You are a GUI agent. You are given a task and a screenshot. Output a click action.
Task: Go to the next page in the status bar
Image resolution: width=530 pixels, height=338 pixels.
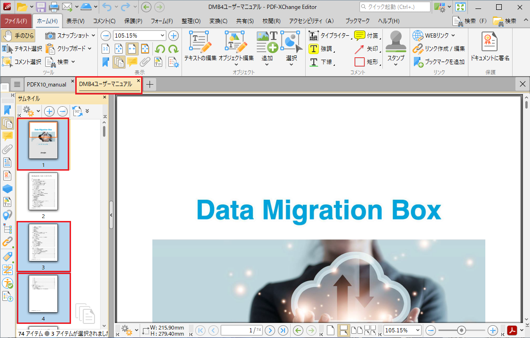click(270, 330)
